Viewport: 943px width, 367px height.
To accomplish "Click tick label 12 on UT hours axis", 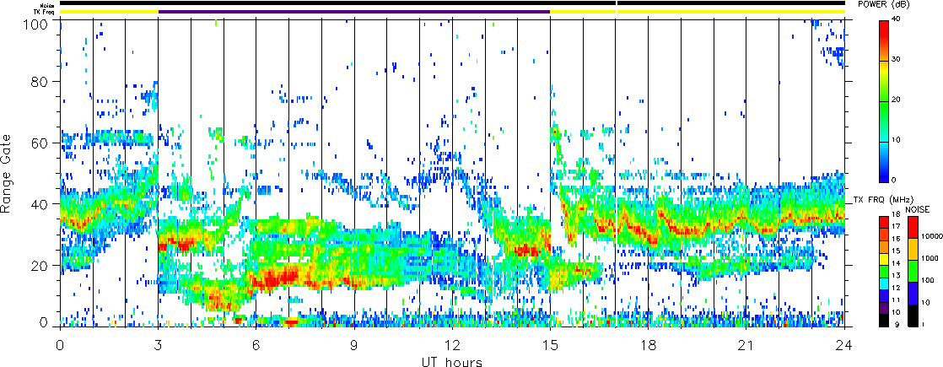I will [x=452, y=345].
